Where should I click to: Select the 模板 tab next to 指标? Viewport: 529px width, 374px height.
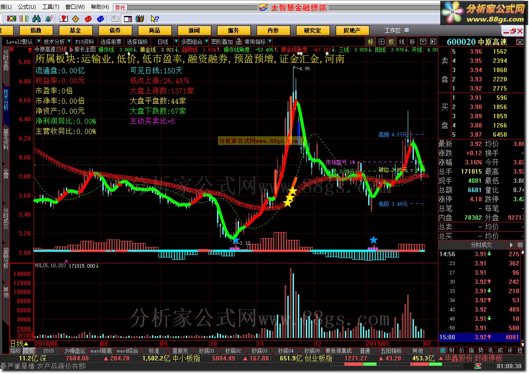[29, 351]
